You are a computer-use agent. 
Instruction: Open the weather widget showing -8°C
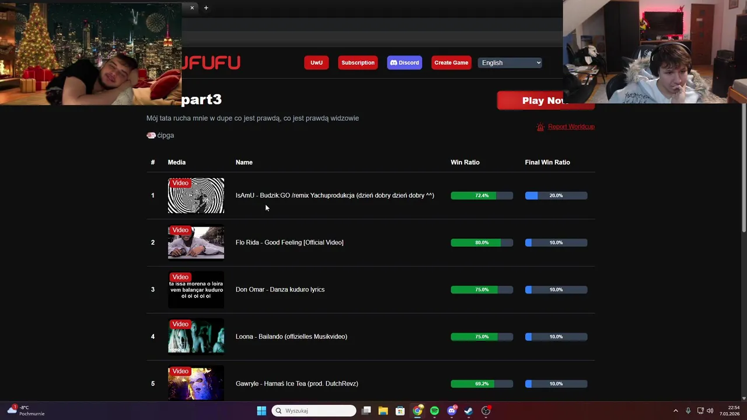[x=26, y=411]
